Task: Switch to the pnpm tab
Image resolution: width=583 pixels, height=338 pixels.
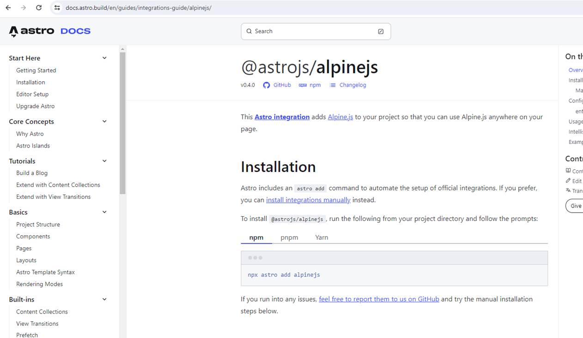Action: pyautogui.click(x=289, y=237)
